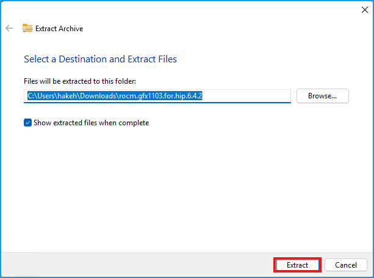The height and width of the screenshot is (278, 374).
Task: Click the 'Show extracted files when complete' label
Action: tap(92, 123)
